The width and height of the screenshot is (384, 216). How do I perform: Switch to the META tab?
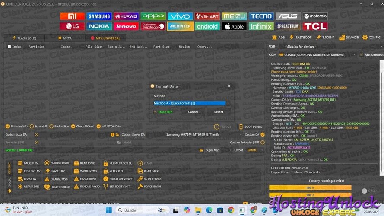(65, 38)
